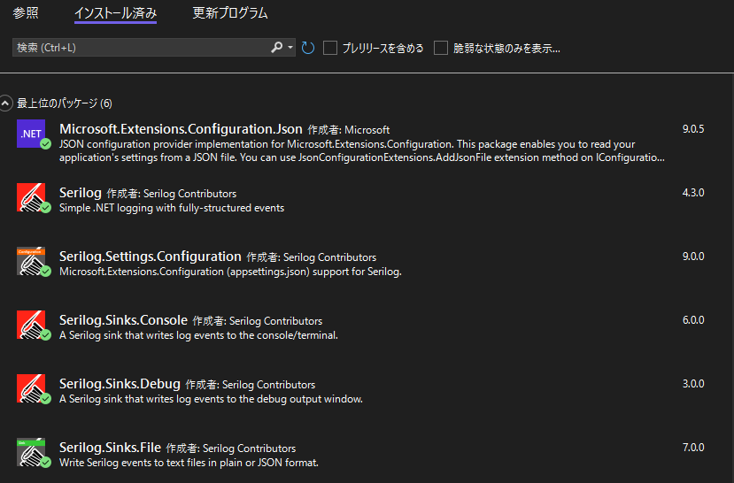The height and width of the screenshot is (483, 734).
Task: Click the Serilog.Sinks.Console package icon
Action: [31, 325]
